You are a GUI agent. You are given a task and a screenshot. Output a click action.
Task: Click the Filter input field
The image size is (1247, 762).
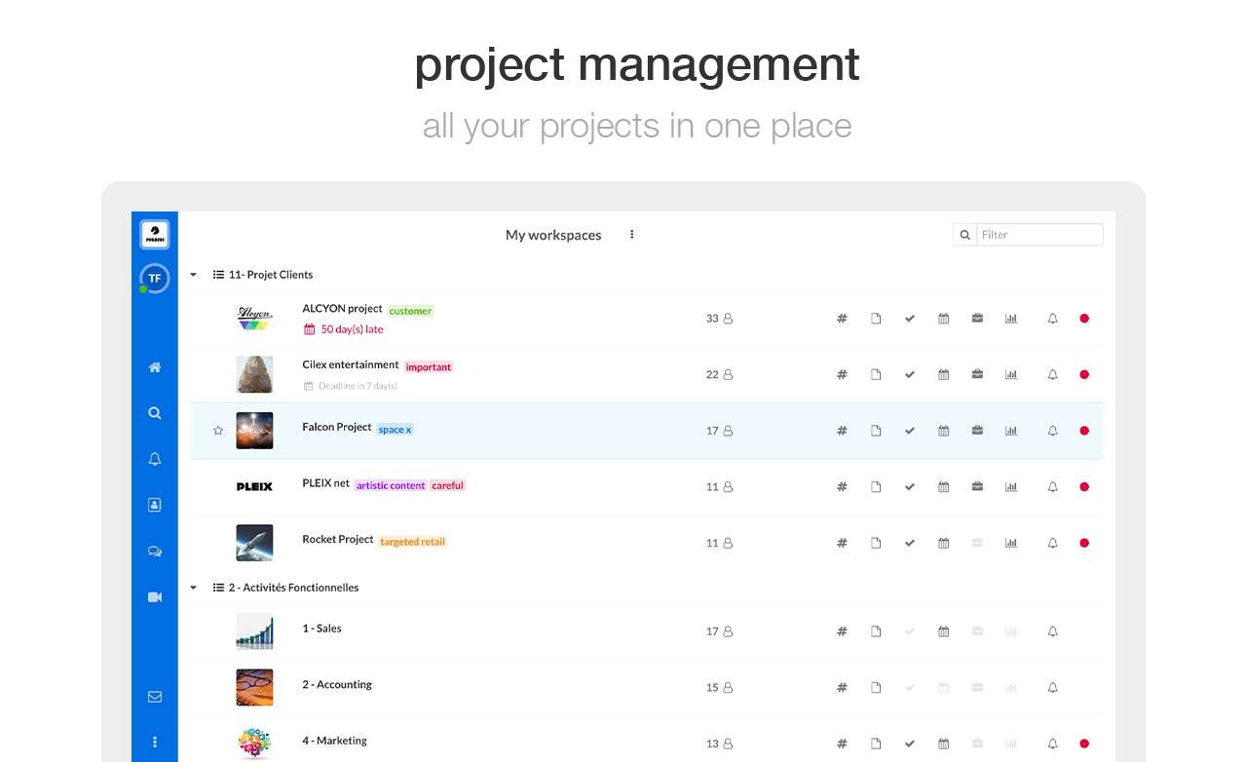coord(1039,235)
